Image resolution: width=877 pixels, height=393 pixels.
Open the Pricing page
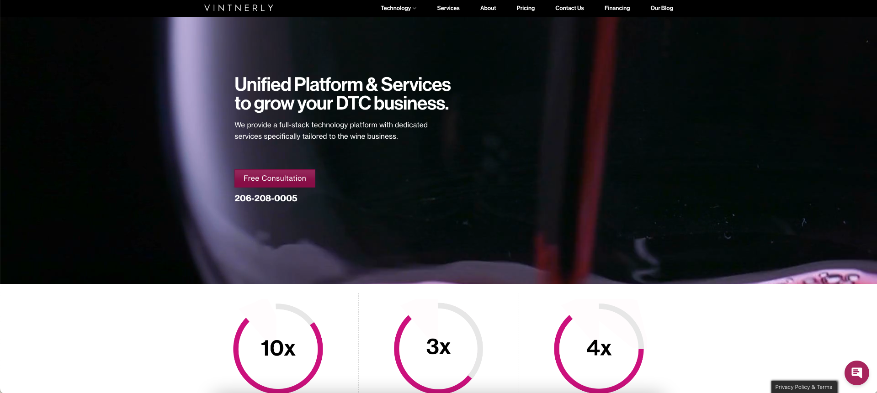point(526,8)
